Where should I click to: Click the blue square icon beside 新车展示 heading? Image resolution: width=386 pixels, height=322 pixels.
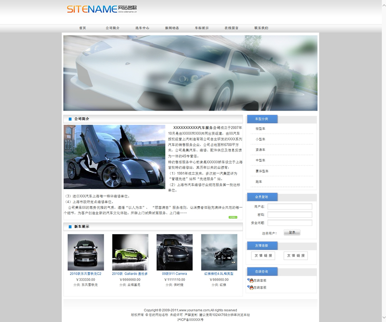tap(70, 226)
